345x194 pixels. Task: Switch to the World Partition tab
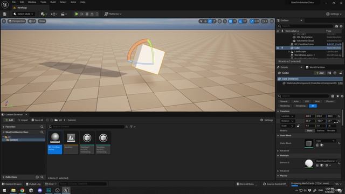[315, 67]
